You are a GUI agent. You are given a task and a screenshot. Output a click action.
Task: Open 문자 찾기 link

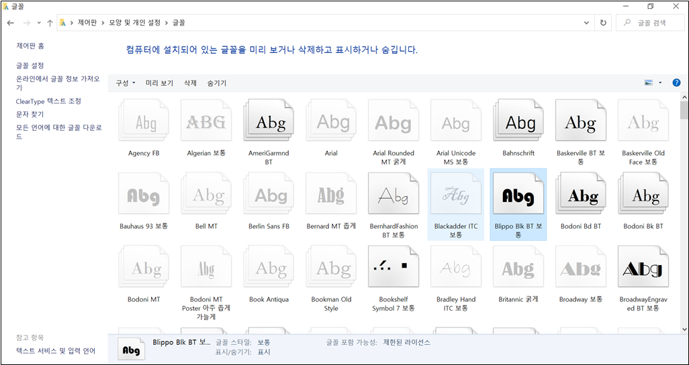coord(30,114)
